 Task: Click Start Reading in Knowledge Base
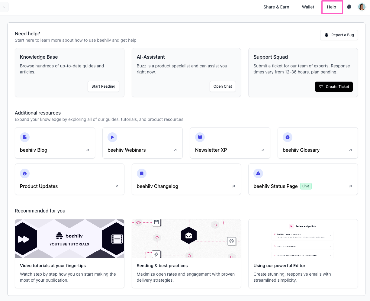pyautogui.click(x=103, y=86)
